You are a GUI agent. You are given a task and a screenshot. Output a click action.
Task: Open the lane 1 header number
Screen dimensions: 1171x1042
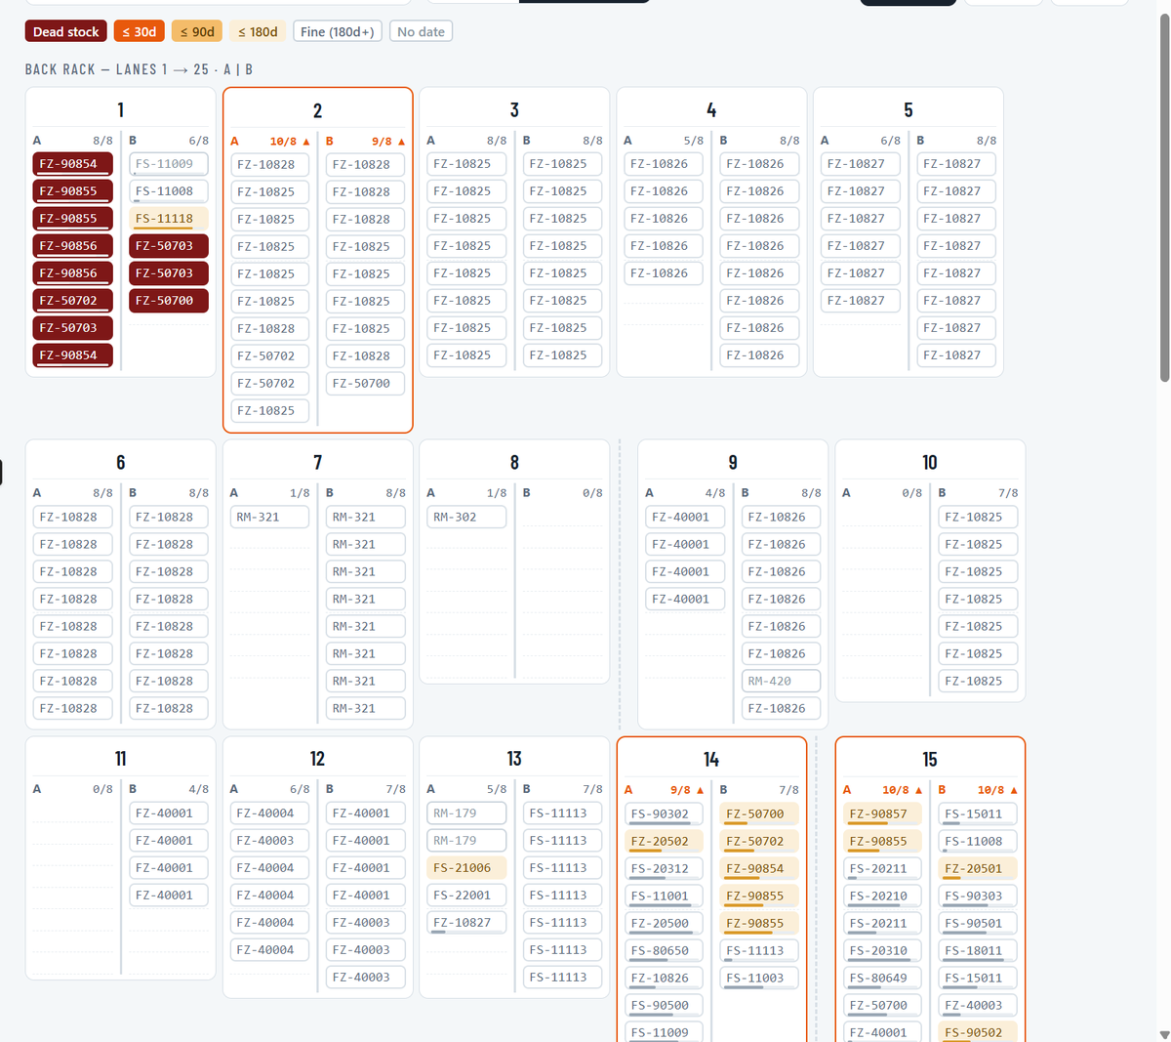click(120, 109)
